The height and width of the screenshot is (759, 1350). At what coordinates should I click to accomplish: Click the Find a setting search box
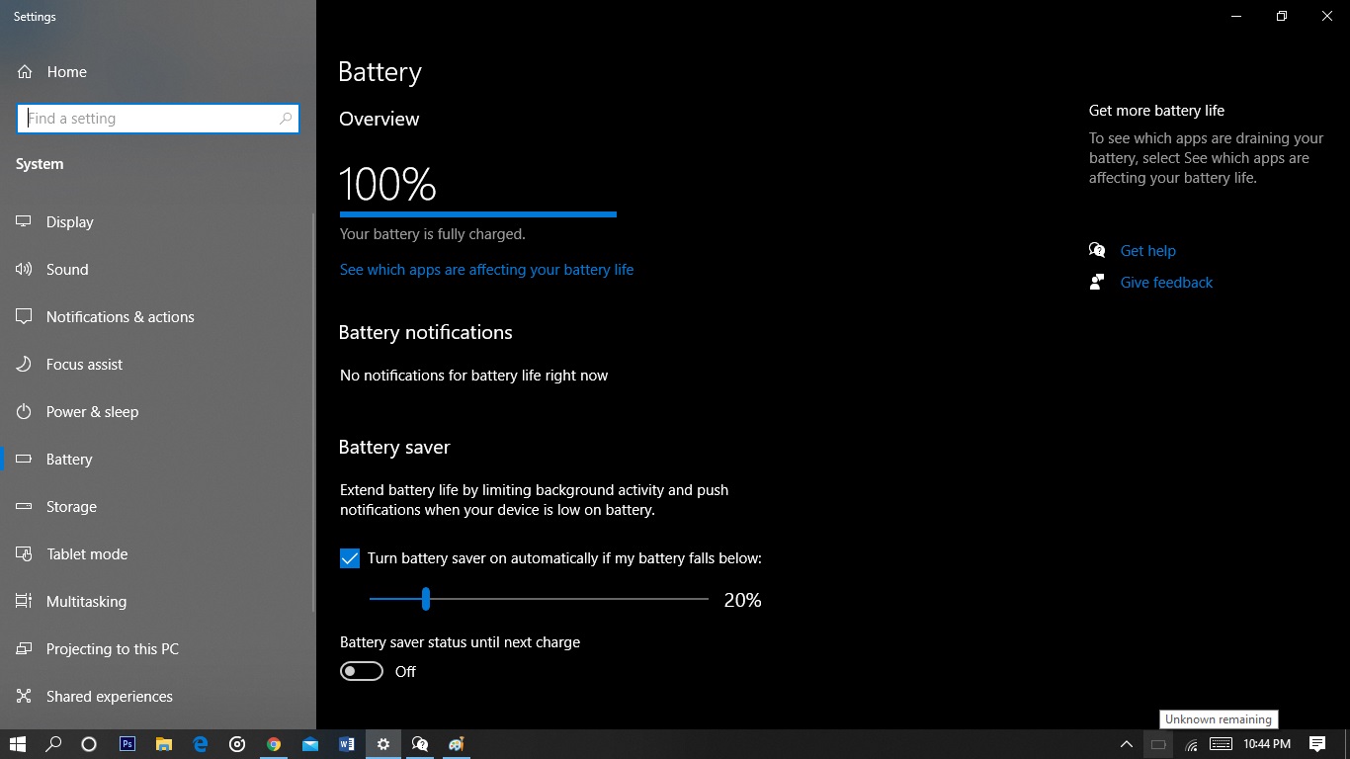point(158,119)
